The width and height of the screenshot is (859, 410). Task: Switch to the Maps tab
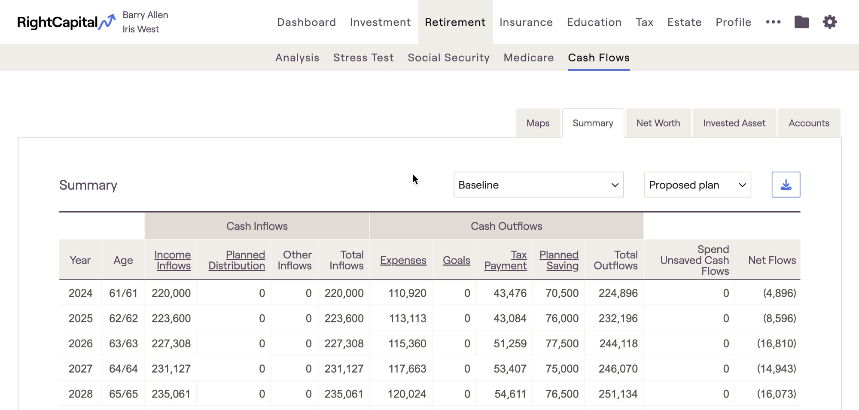[x=538, y=123]
